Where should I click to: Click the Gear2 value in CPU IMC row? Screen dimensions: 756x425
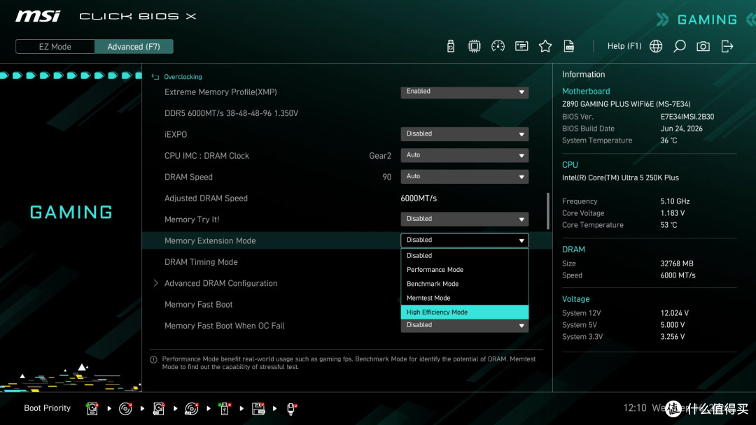[380, 155]
